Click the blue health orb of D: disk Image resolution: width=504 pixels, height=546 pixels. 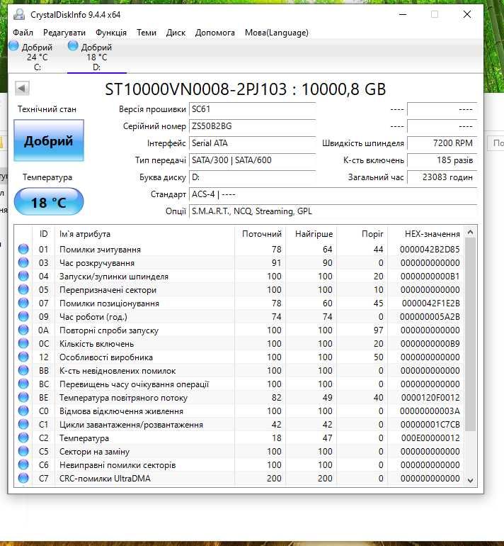[x=73, y=45]
